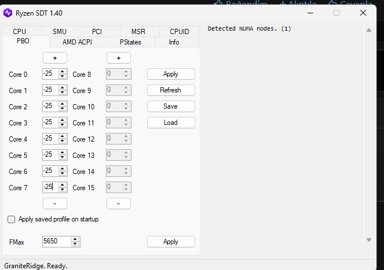Click the Ryzen SDT app logo icon
This screenshot has height=270, width=384.
pos(8,13)
